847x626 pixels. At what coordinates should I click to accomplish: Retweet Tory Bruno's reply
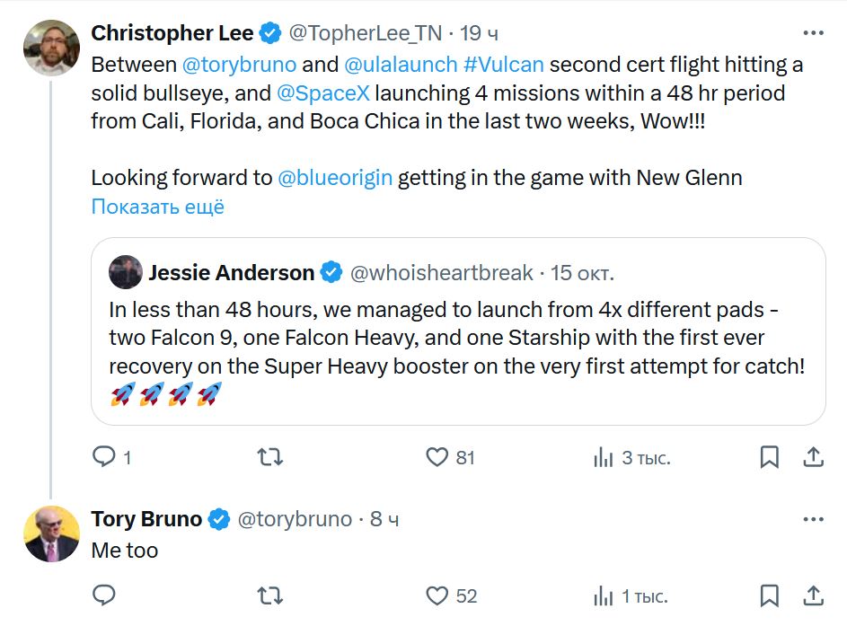(x=270, y=595)
